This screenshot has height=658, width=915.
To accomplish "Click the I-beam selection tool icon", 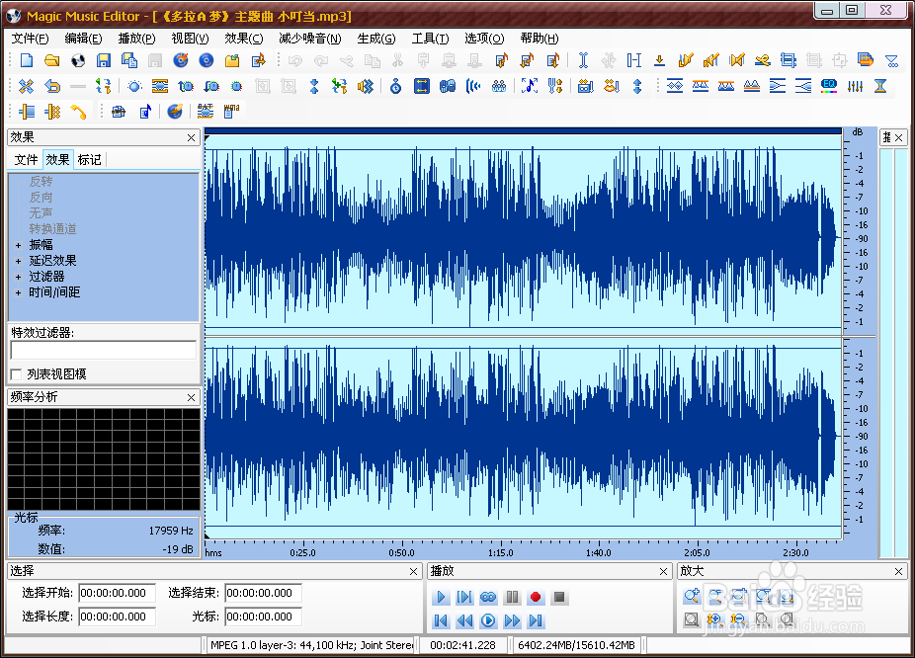I will [582, 60].
